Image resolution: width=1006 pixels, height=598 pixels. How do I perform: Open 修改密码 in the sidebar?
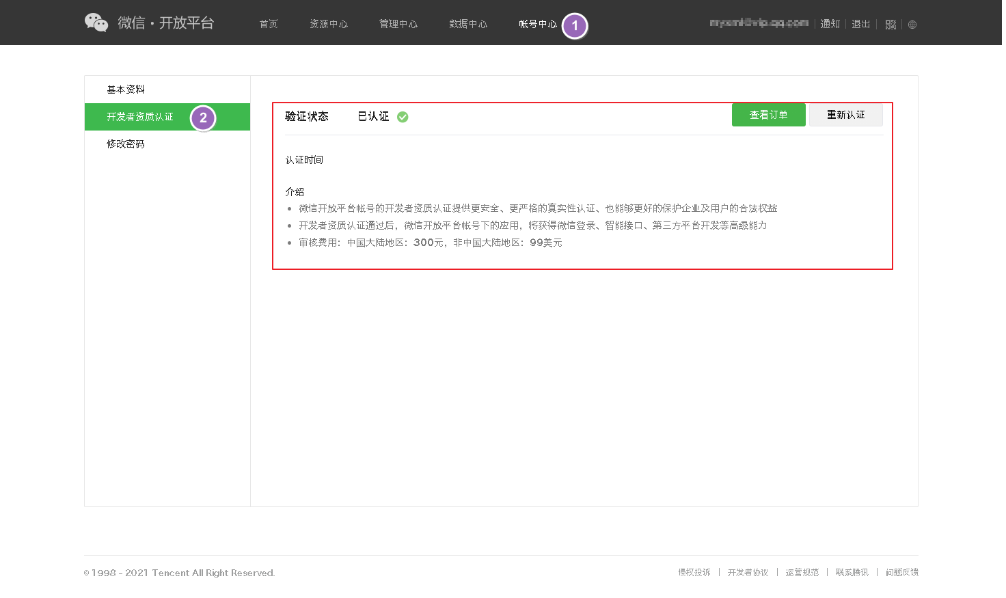[x=126, y=144]
